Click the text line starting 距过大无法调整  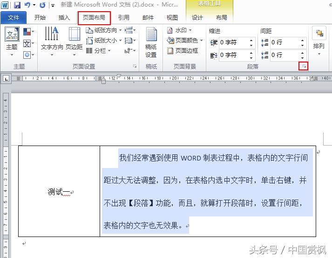point(205,181)
